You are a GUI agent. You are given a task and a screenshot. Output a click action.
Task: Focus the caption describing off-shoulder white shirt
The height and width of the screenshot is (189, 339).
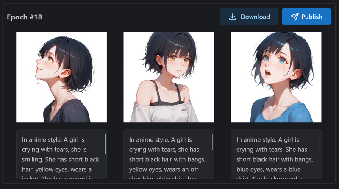coord(169,154)
